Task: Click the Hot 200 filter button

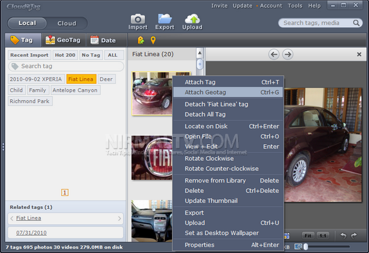Action: [x=65, y=55]
